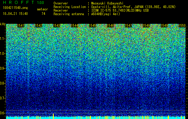
Task: Click the 1542 time marker
Action: (x=39, y=26)
